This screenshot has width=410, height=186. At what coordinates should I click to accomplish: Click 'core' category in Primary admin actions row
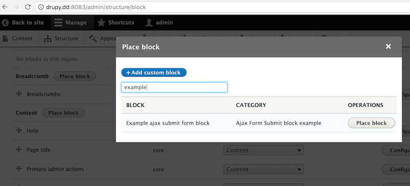[x=158, y=170]
